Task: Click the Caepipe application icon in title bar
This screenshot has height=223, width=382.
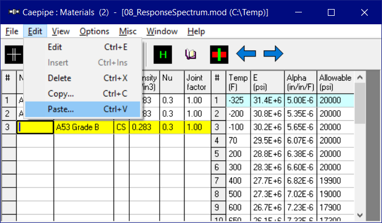Action: (x=14, y=12)
